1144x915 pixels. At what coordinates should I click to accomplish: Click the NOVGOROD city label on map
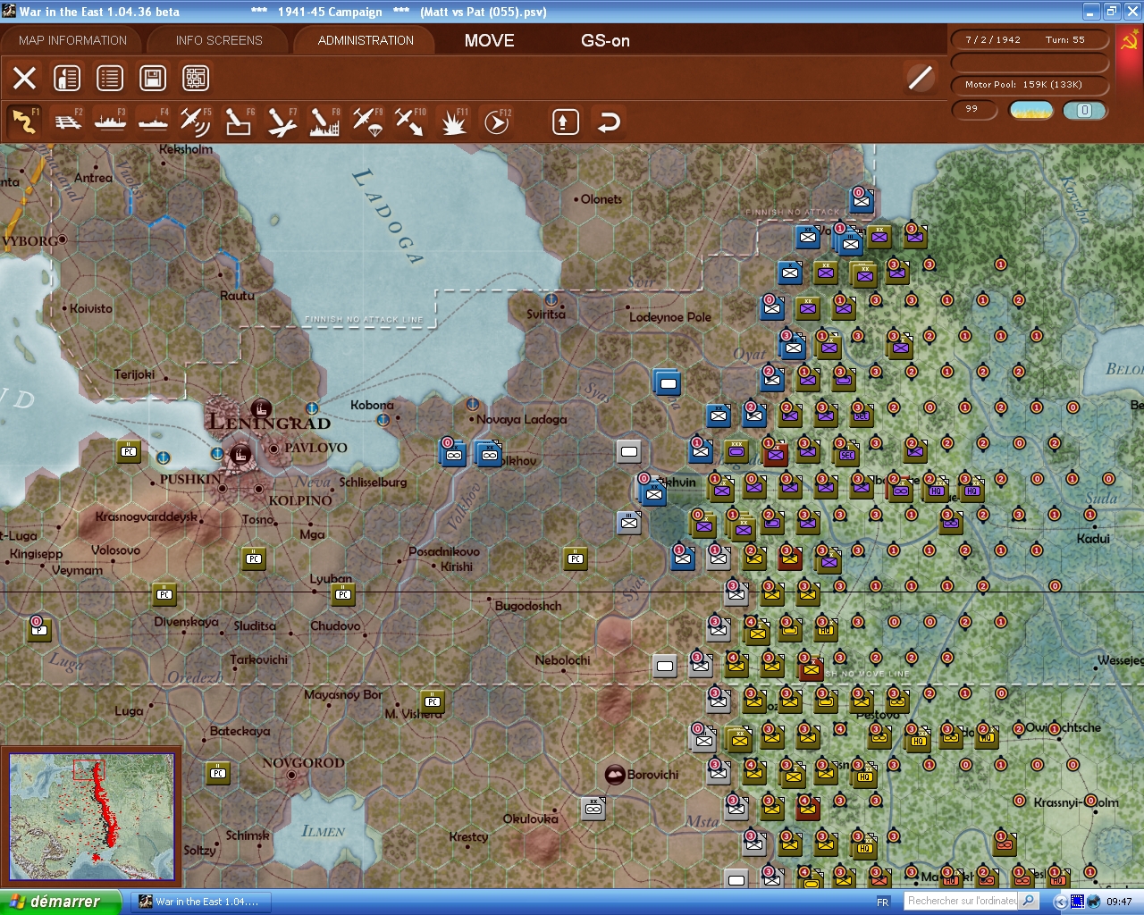click(x=304, y=763)
